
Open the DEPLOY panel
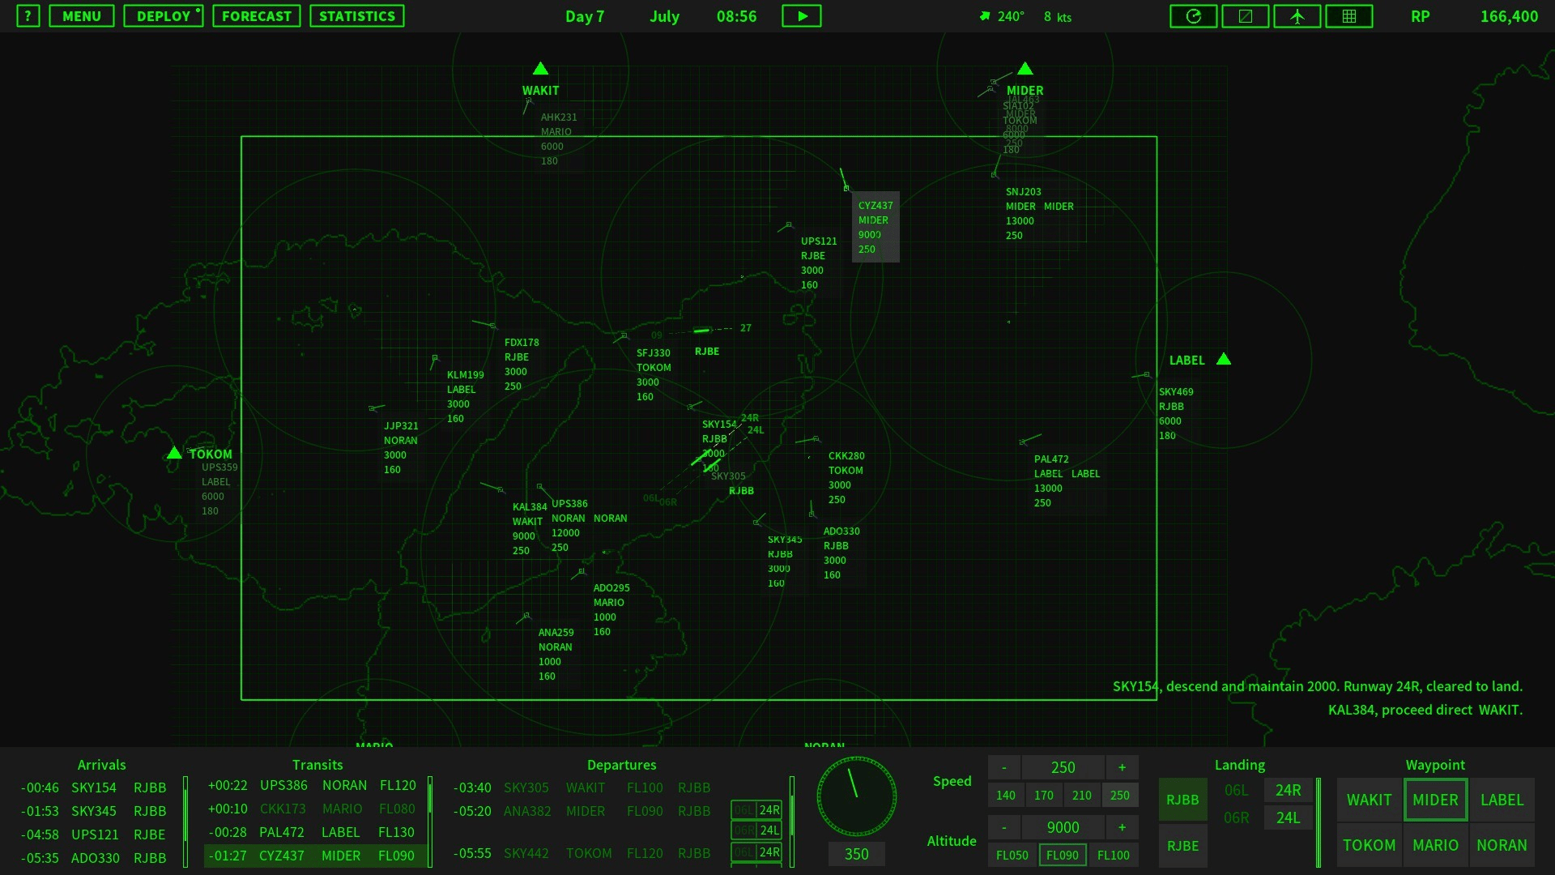click(x=163, y=16)
